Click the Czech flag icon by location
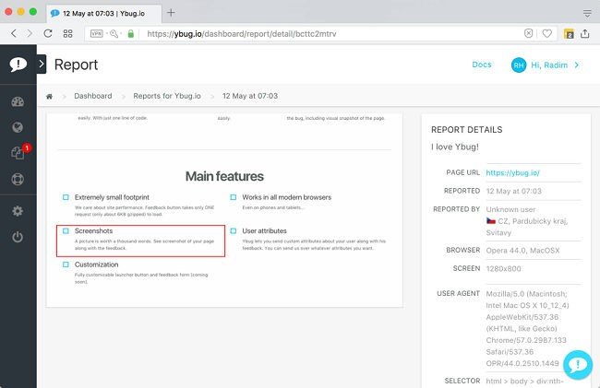600x388 pixels. pos(491,221)
